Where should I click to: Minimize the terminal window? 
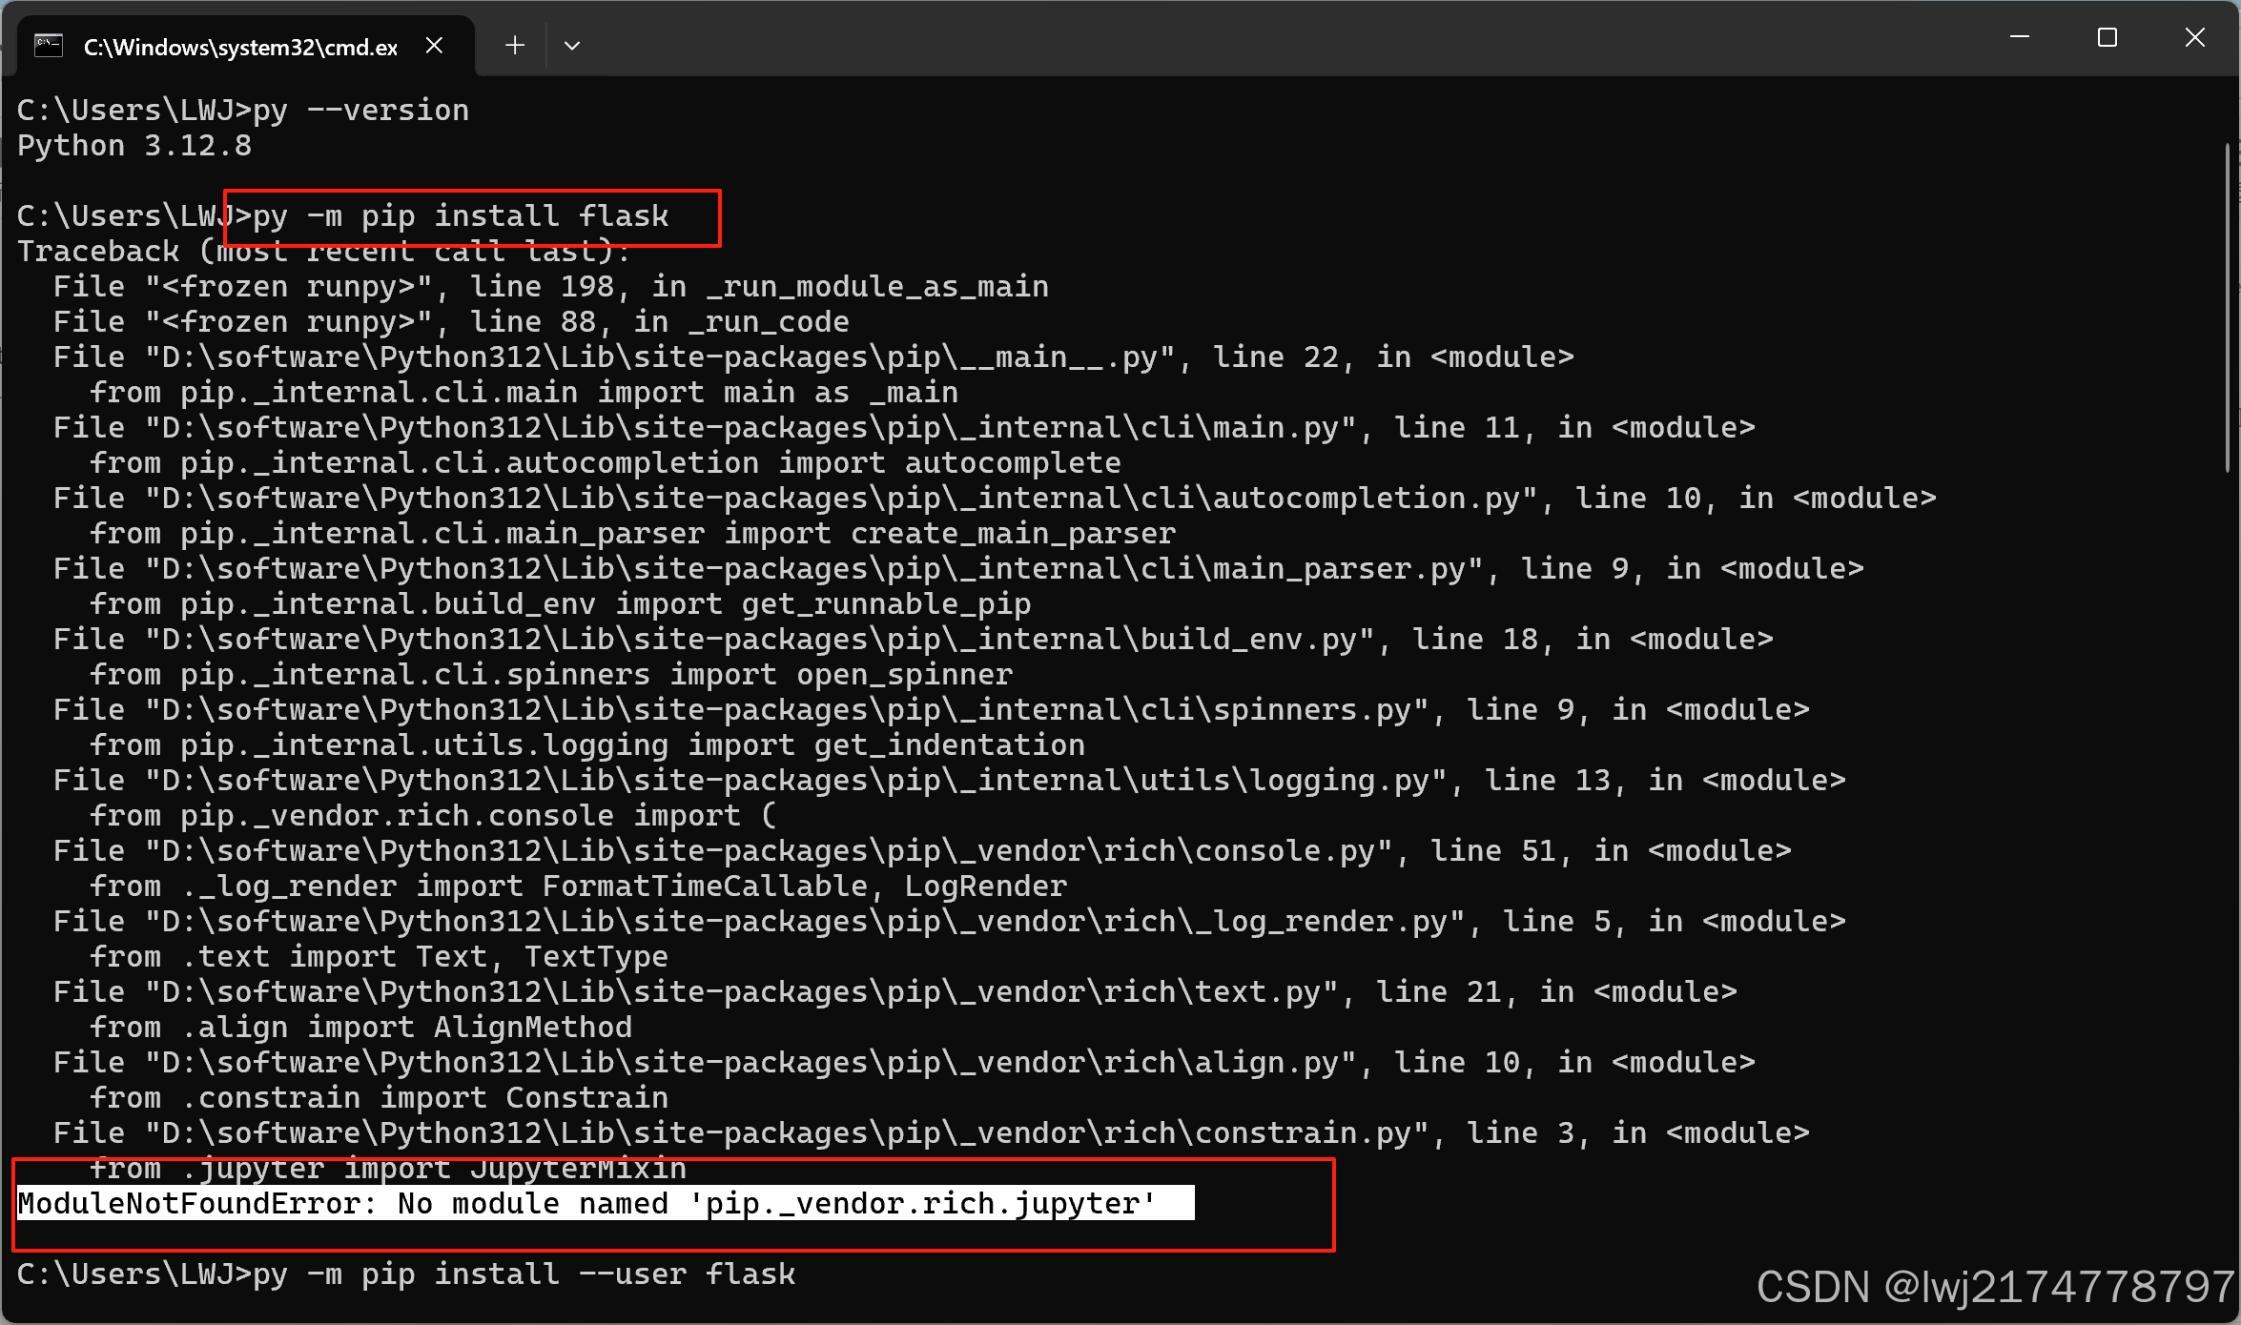[2020, 38]
